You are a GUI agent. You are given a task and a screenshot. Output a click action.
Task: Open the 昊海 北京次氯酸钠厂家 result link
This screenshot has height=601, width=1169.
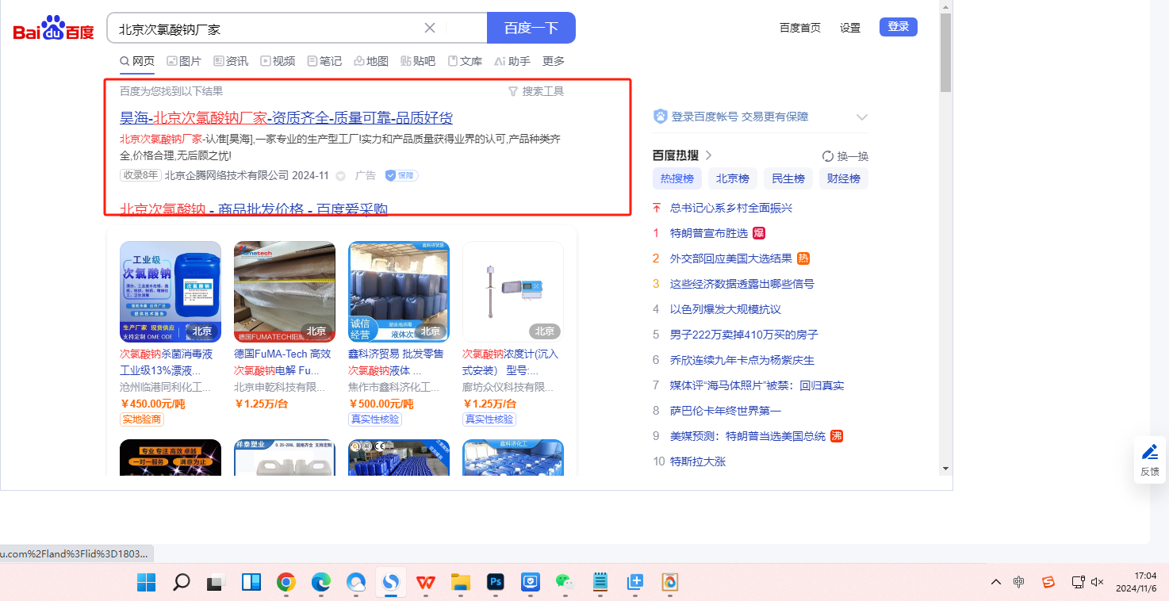click(286, 118)
